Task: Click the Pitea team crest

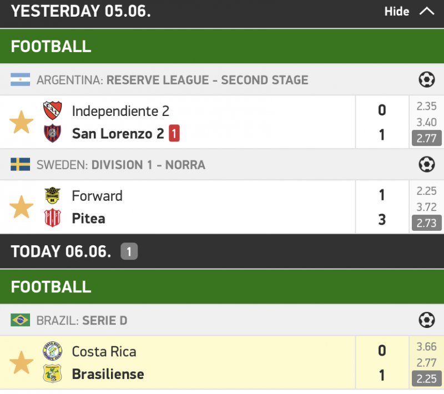Action: click(x=53, y=218)
